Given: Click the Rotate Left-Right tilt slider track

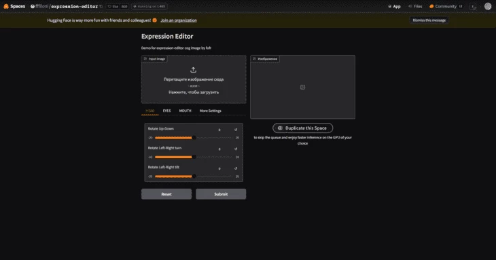Looking at the screenshot, I should pyautogui.click(x=194, y=177).
